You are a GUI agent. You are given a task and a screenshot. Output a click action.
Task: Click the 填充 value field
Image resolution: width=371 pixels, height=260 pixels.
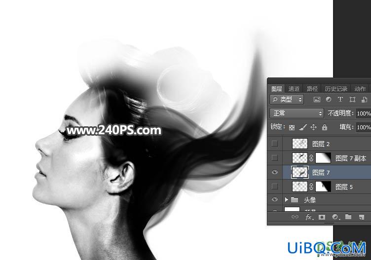364,127
